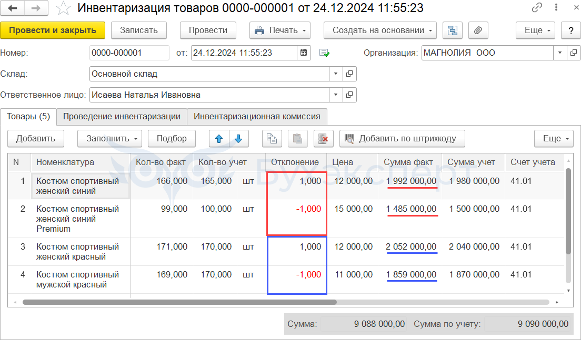Expand the Организация dropdown list
This screenshot has height=340, width=581.
click(x=560, y=53)
